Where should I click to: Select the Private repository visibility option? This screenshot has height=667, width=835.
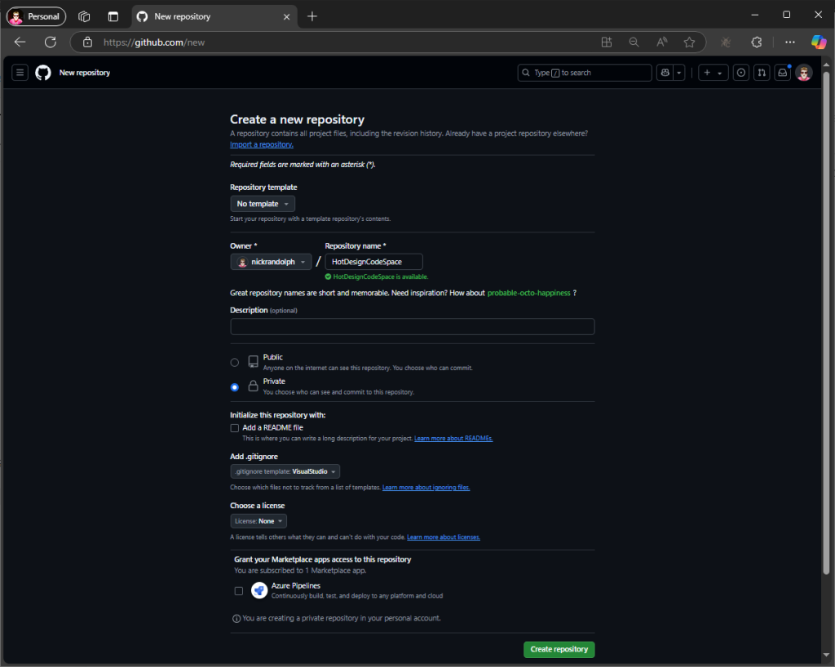coord(235,387)
